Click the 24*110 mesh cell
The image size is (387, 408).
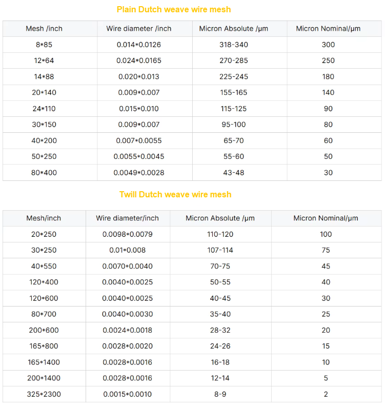(x=44, y=109)
